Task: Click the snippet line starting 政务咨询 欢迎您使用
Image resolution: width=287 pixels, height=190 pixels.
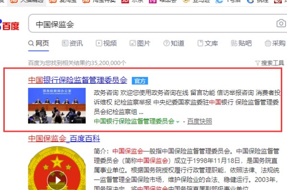Action: tap(187, 93)
